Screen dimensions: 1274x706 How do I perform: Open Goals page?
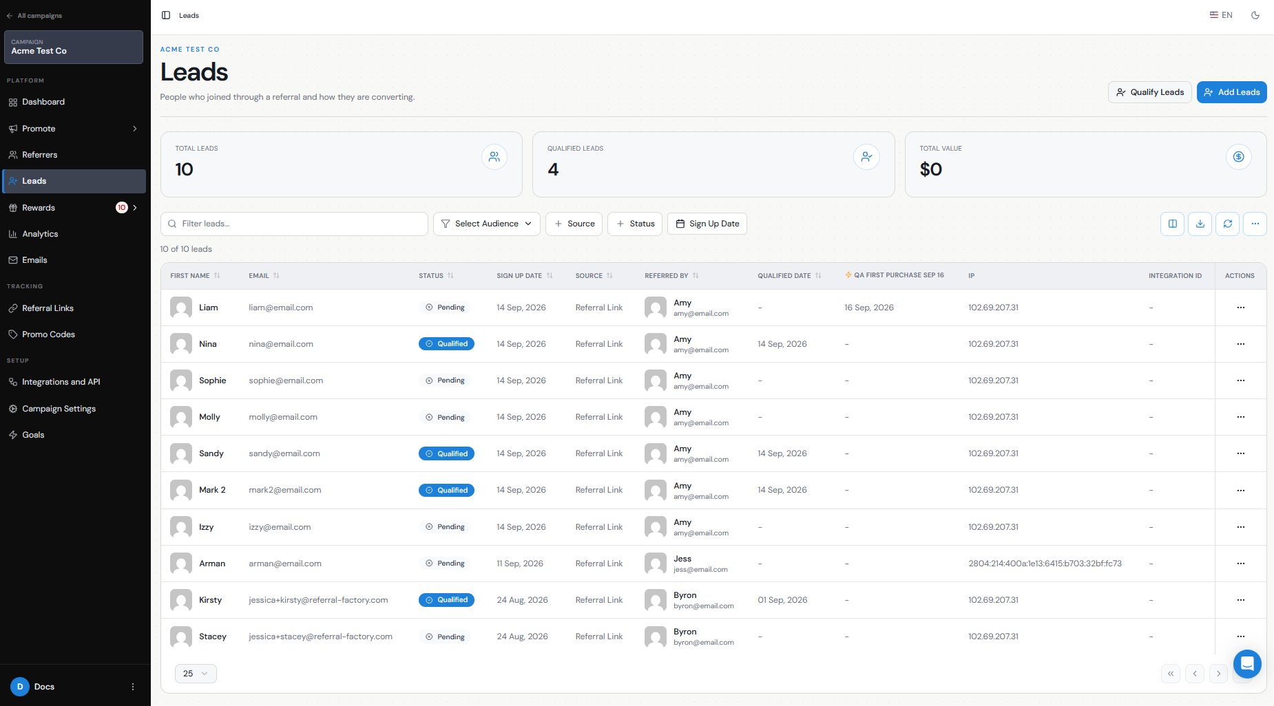click(74, 435)
